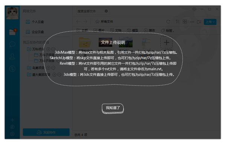The width and height of the screenshot is (226, 144).
Task: Select the 媒体 filter tab
Action: click(149, 30)
